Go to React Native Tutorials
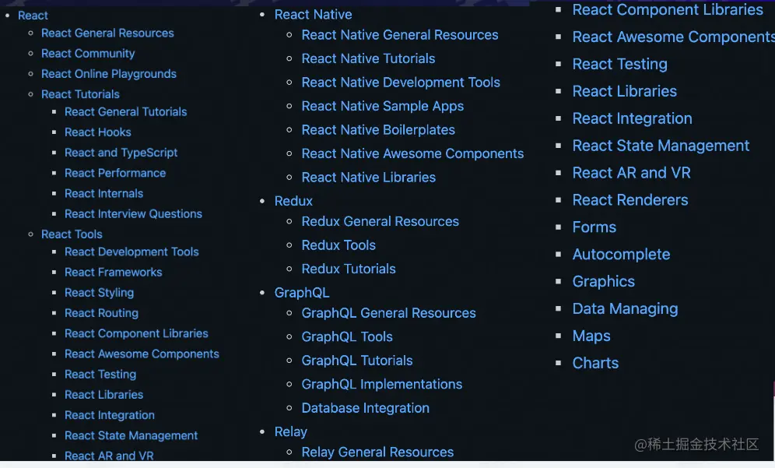The width and height of the screenshot is (775, 468). tap(368, 59)
